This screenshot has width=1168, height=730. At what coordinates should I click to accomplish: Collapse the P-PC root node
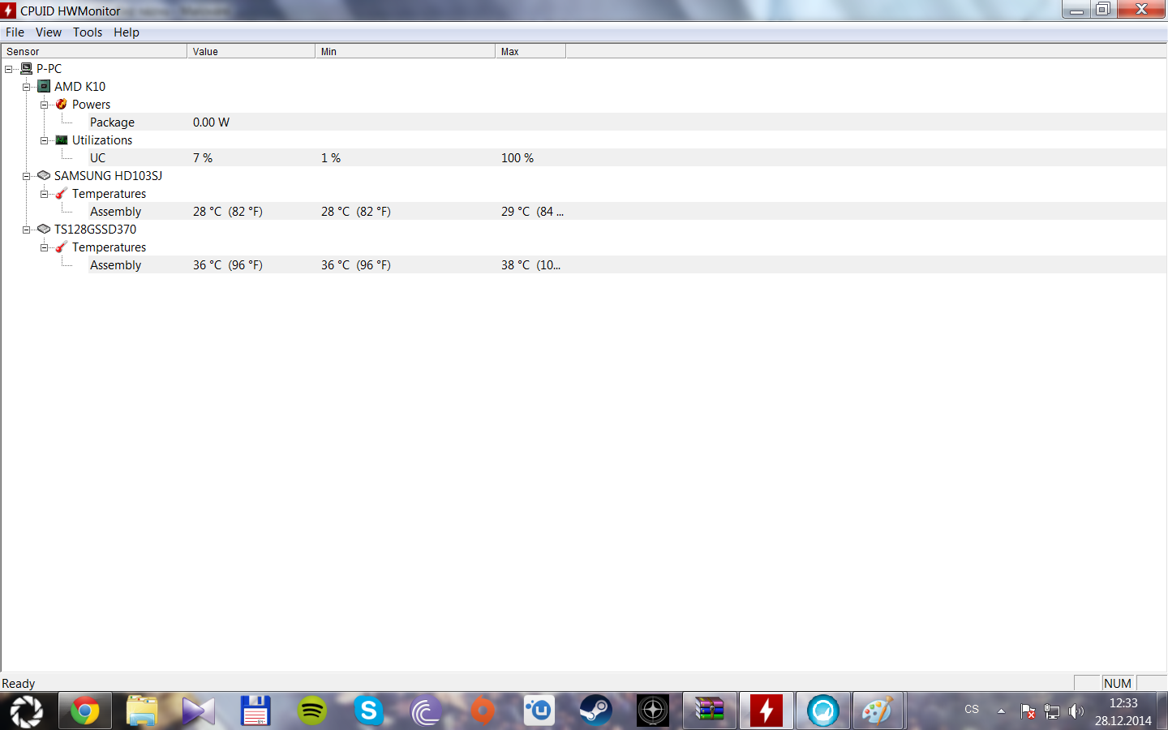9,69
